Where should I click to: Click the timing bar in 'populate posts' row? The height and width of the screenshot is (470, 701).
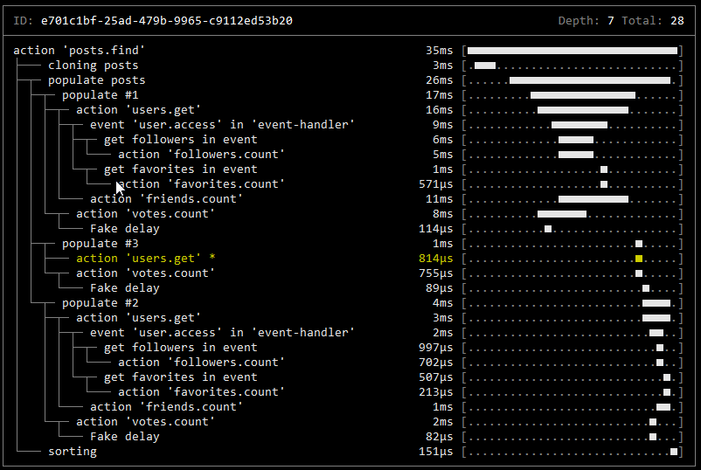coord(590,80)
